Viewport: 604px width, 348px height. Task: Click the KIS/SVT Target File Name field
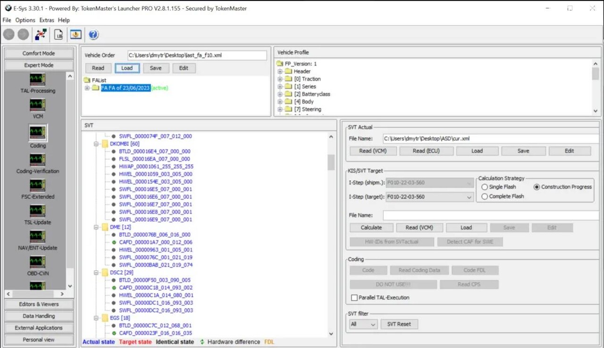click(x=491, y=215)
